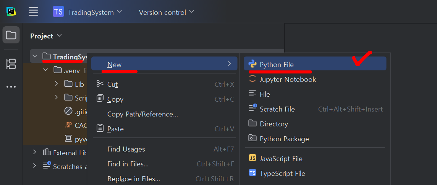The width and height of the screenshot is (437, 185).
Task: Create a new Scratch File
Action: [x=315, y=109]
